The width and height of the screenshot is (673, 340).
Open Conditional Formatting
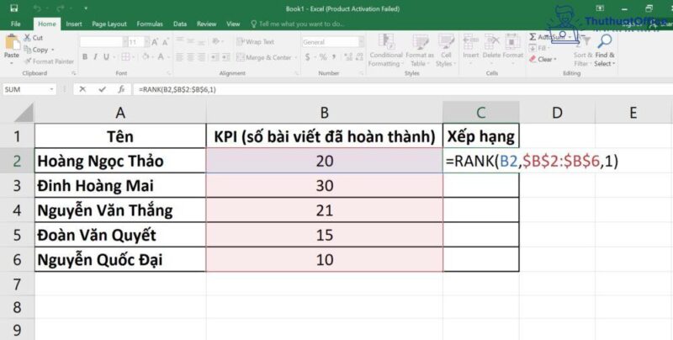386,50
